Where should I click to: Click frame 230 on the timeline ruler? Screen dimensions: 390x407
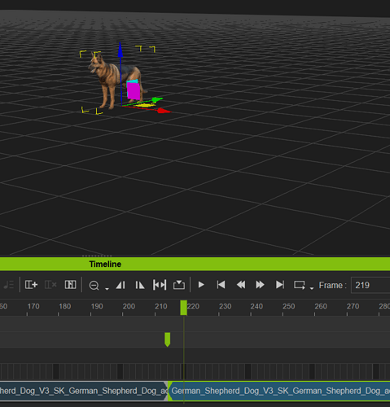(226, 307)
